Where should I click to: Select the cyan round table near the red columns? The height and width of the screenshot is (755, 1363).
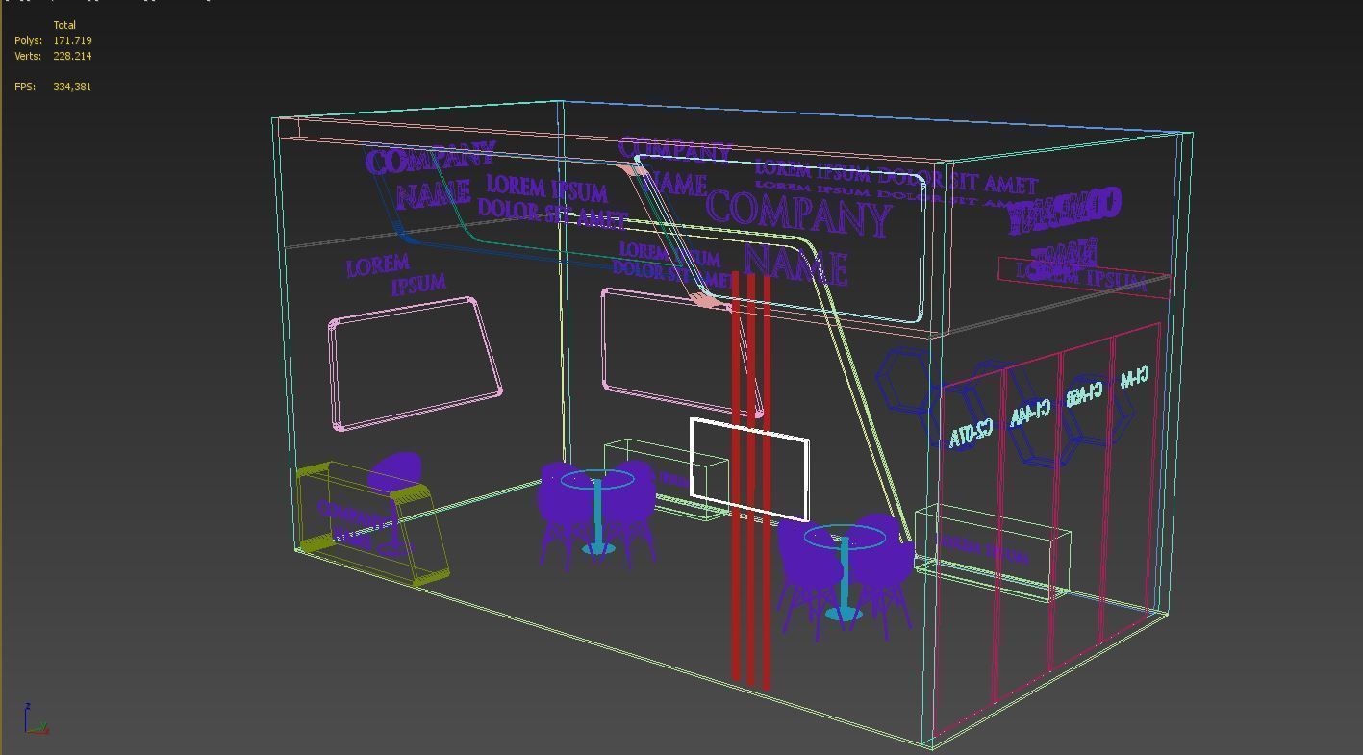844,572
